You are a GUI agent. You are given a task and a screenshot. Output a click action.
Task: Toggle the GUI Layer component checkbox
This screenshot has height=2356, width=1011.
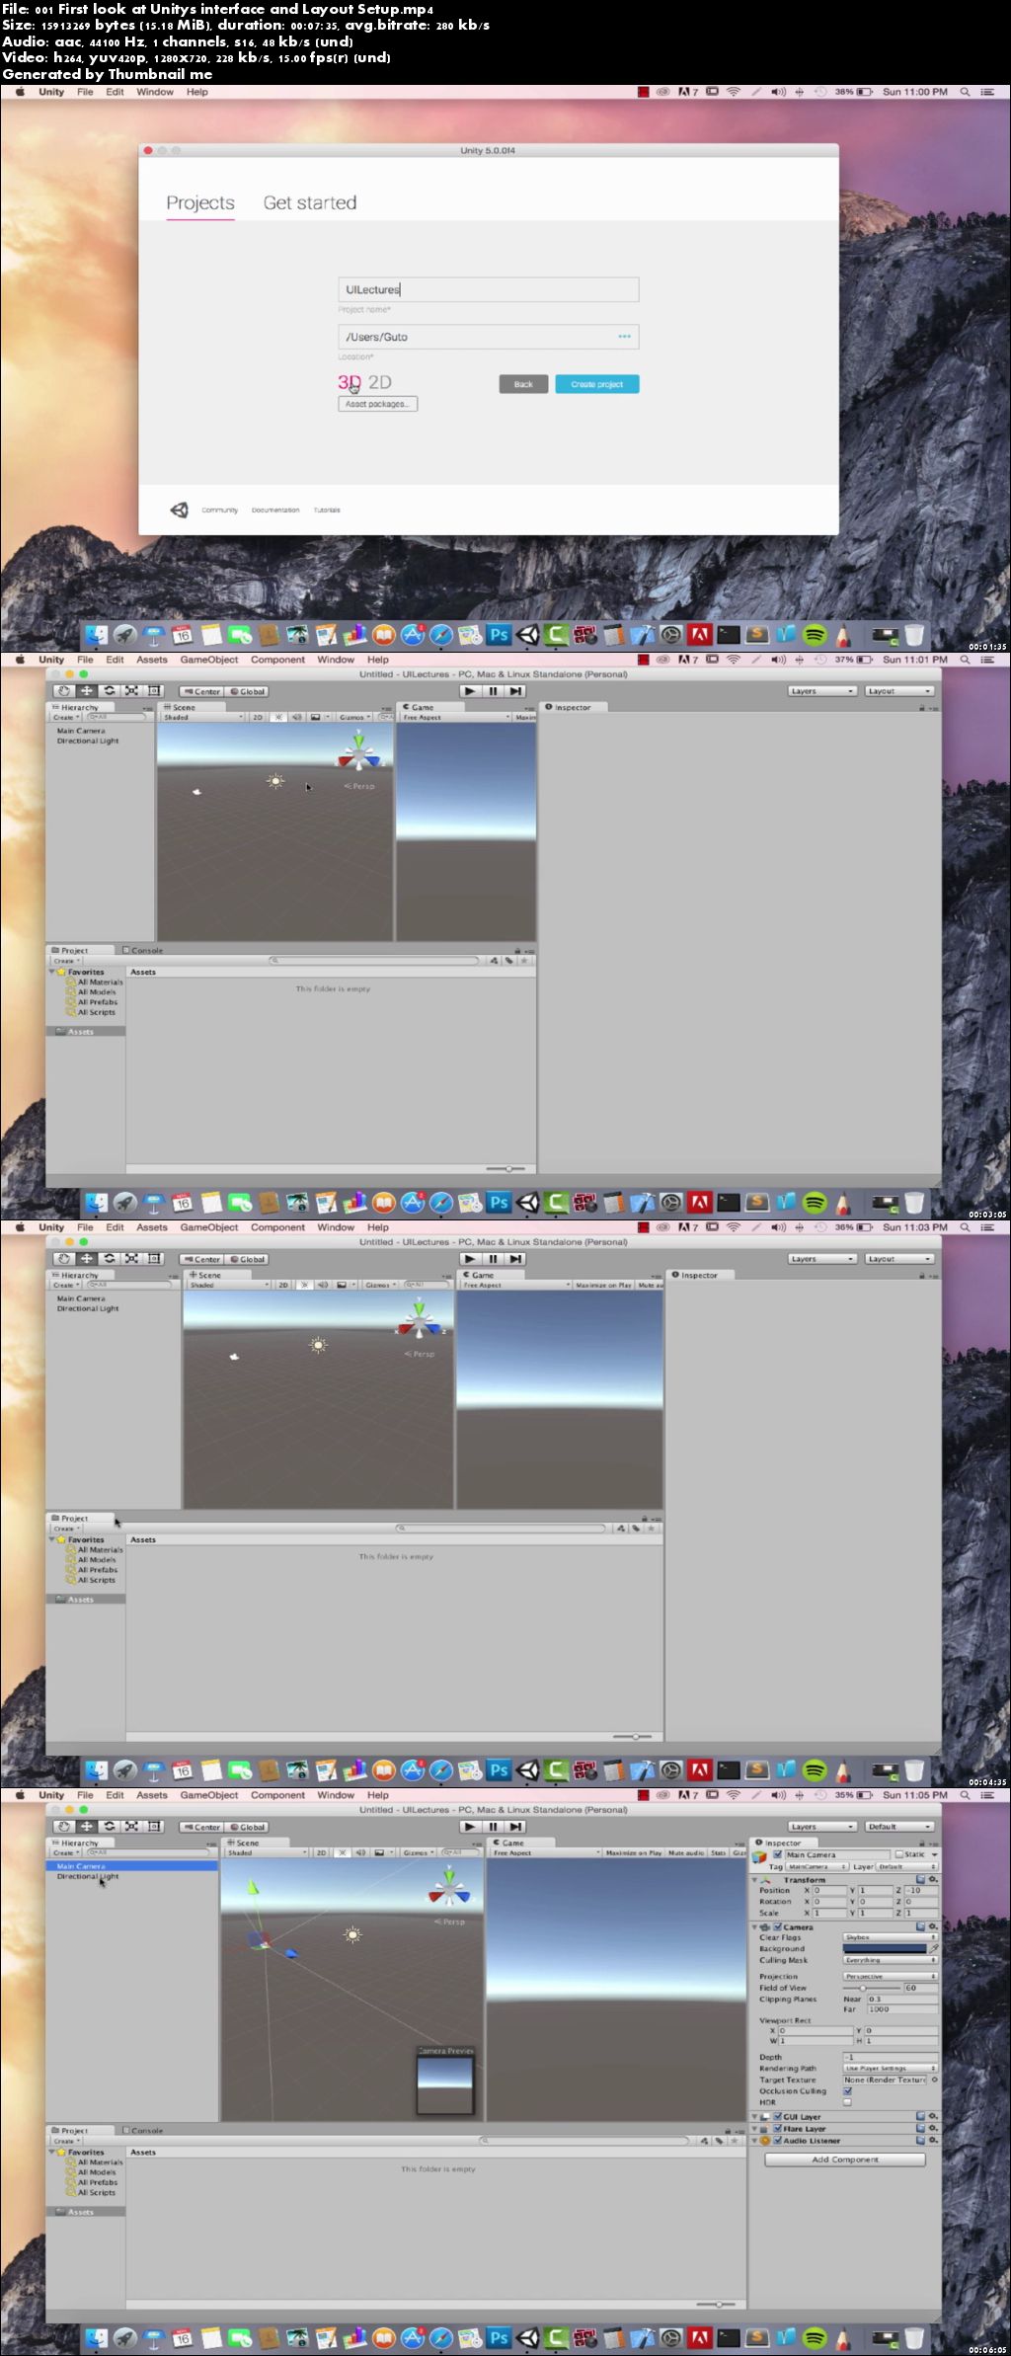pos(777,2116)
